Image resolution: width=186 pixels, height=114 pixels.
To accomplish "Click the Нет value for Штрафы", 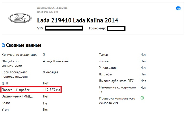I will [143, 74].
